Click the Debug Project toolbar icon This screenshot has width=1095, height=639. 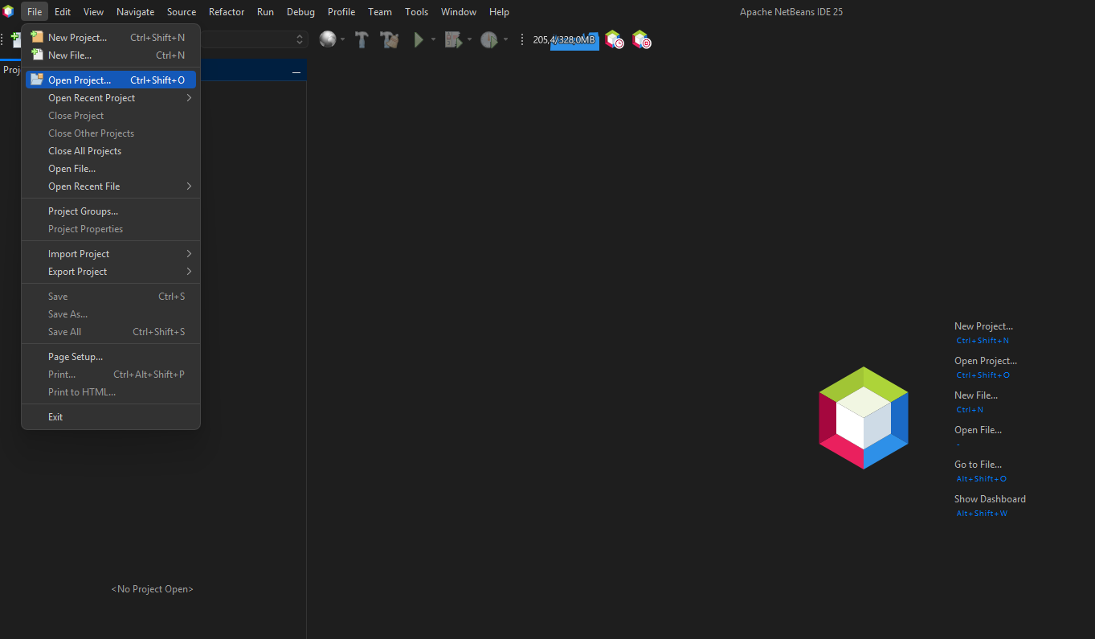pos(453,39)
